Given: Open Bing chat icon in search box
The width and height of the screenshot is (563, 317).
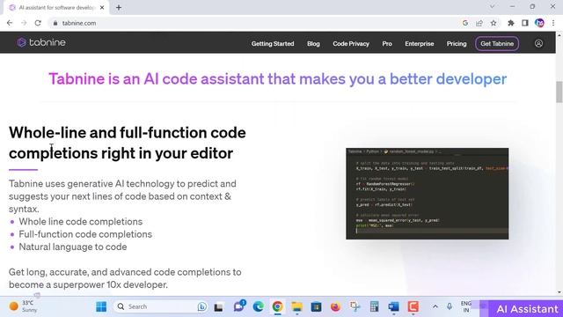Looking at the screenshot, I should point(202,306).
